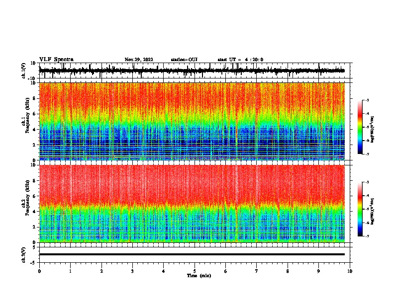Click the "3" tick on the time axis
The height and width of the screenshot is (304, 394).
132,271
